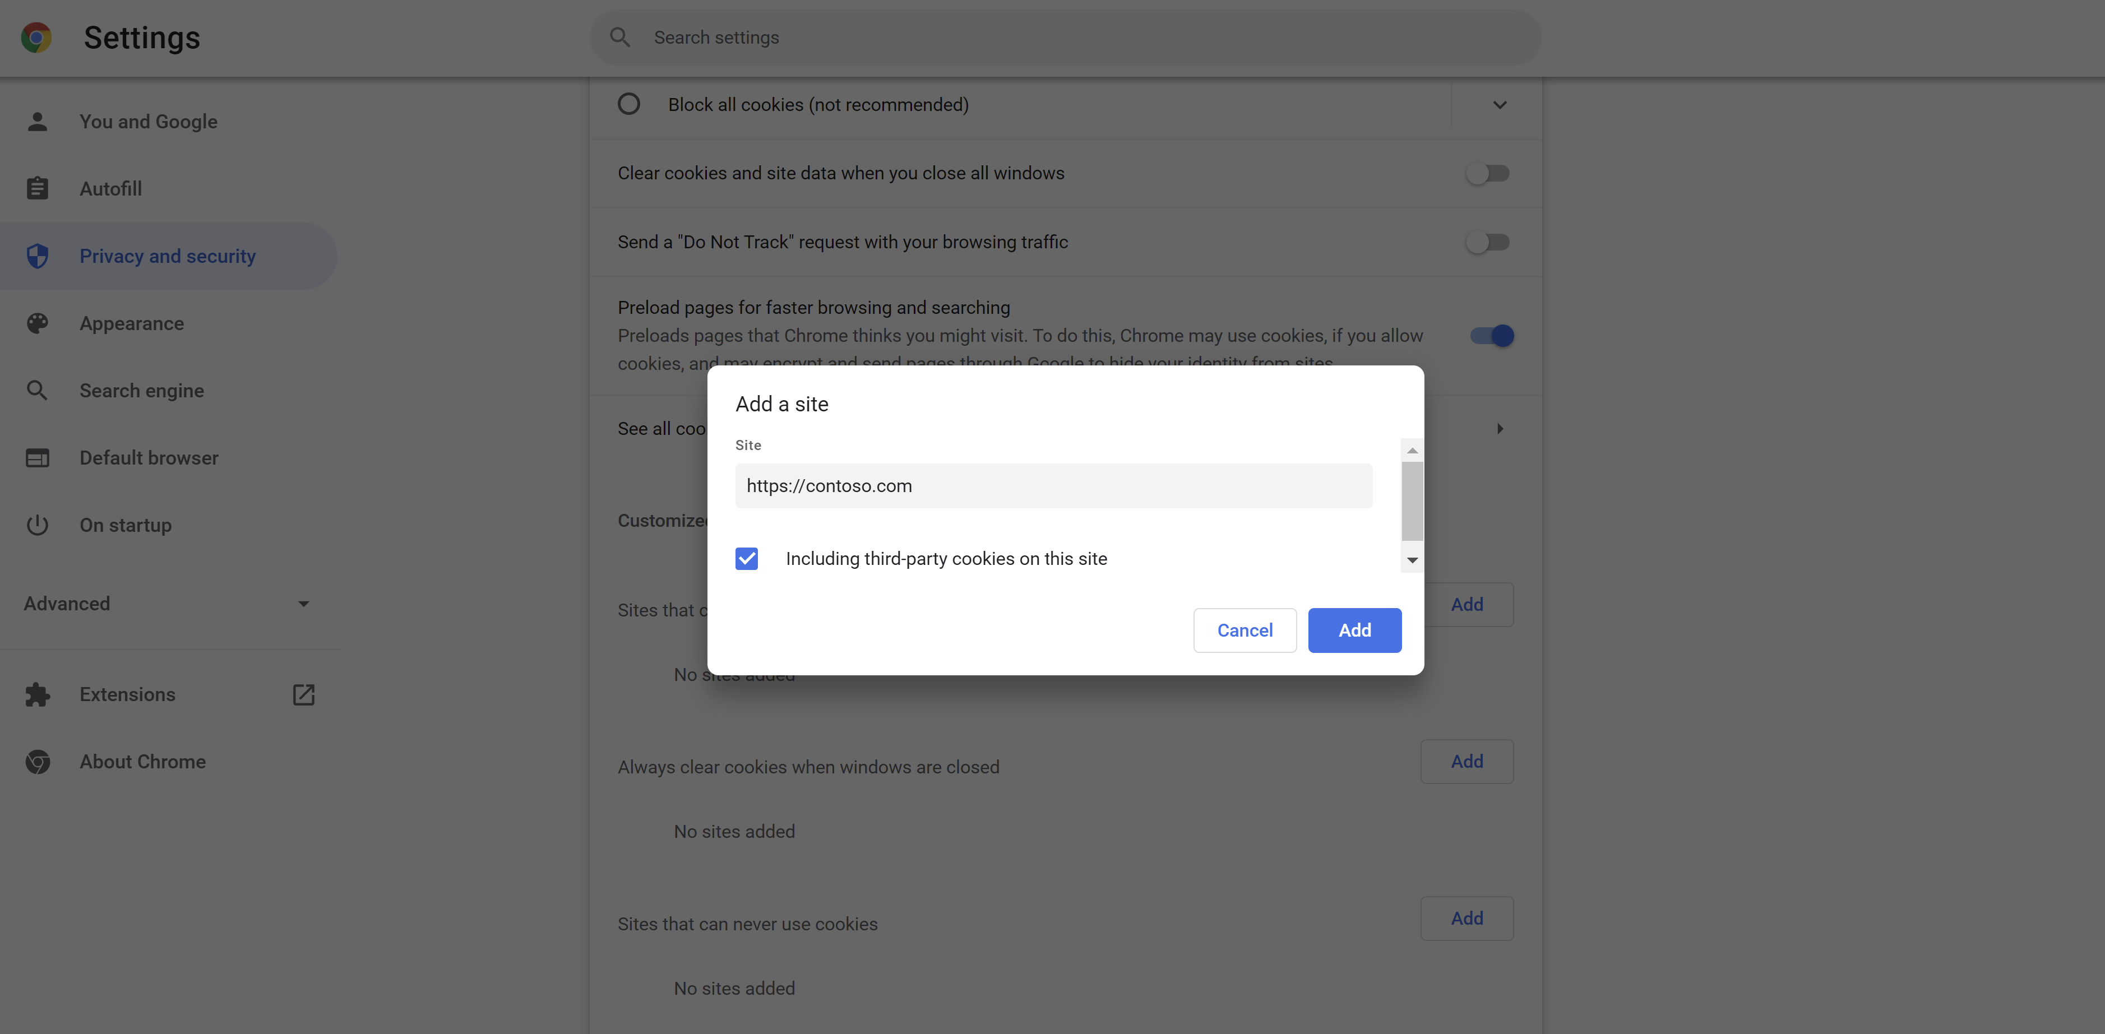Click the Chrome logo icon beside Settings
The image size is (2105, 1034).
click(x=36, y=38)
